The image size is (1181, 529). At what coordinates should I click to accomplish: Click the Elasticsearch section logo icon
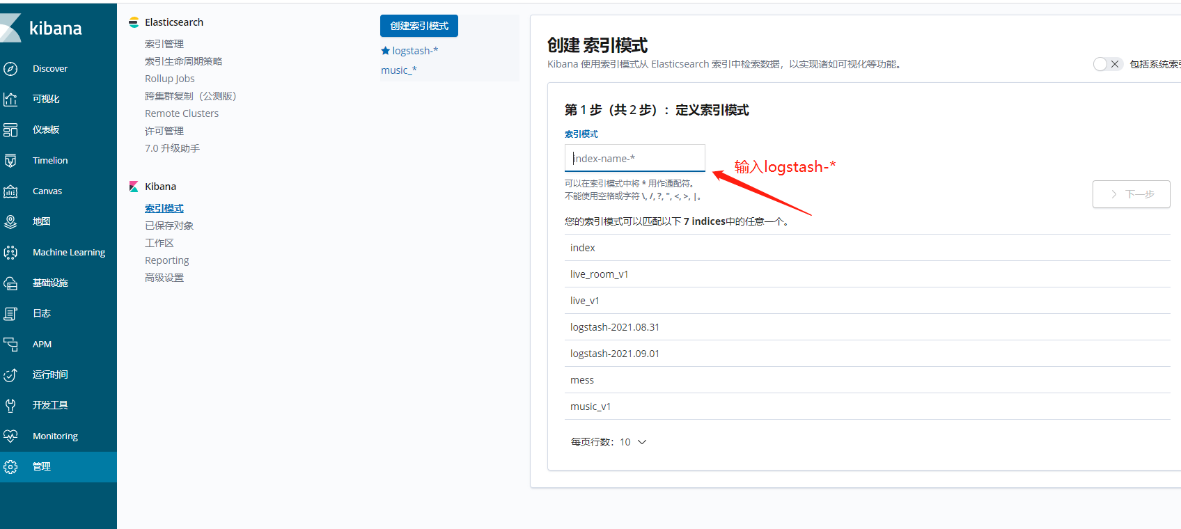point(134,22)
